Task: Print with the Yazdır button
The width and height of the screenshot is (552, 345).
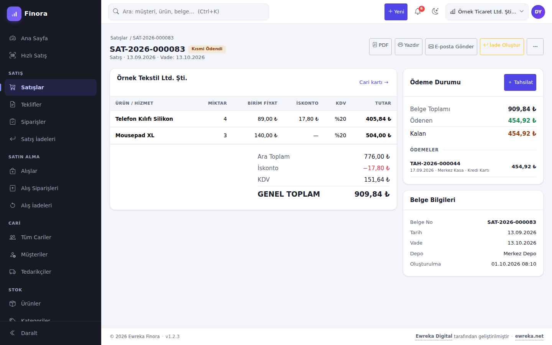Action: [409, 46]
